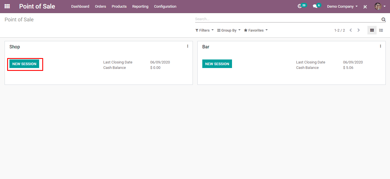
Task: Open the user avatar menu
Action: (380, 6)
